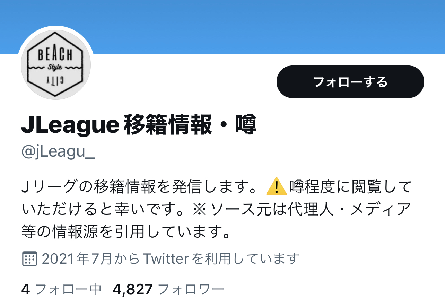Viewport: 445px width, 307px height.
Task: Click the フォローする follow button
Action: coord(350,82)
